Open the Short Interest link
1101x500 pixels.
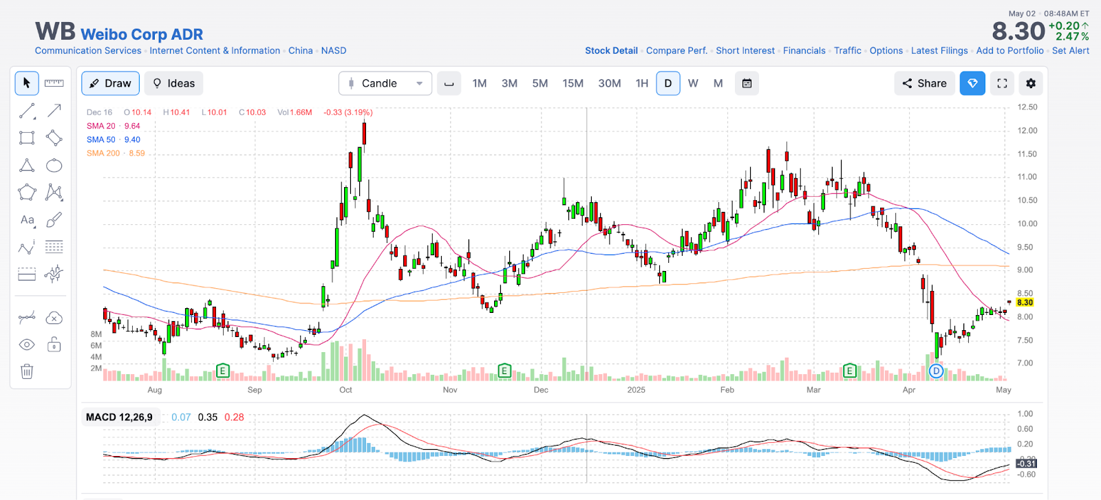point(745,51)
